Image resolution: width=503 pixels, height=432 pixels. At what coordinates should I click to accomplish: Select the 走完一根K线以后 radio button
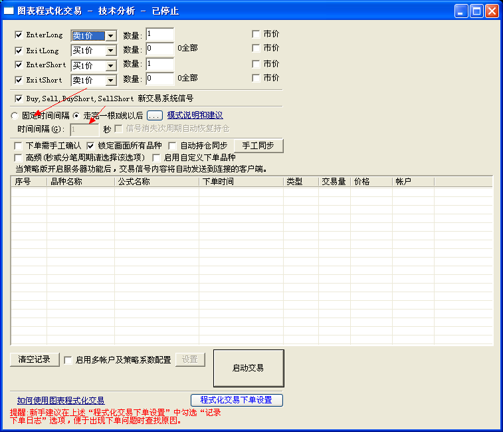(76, 115)
